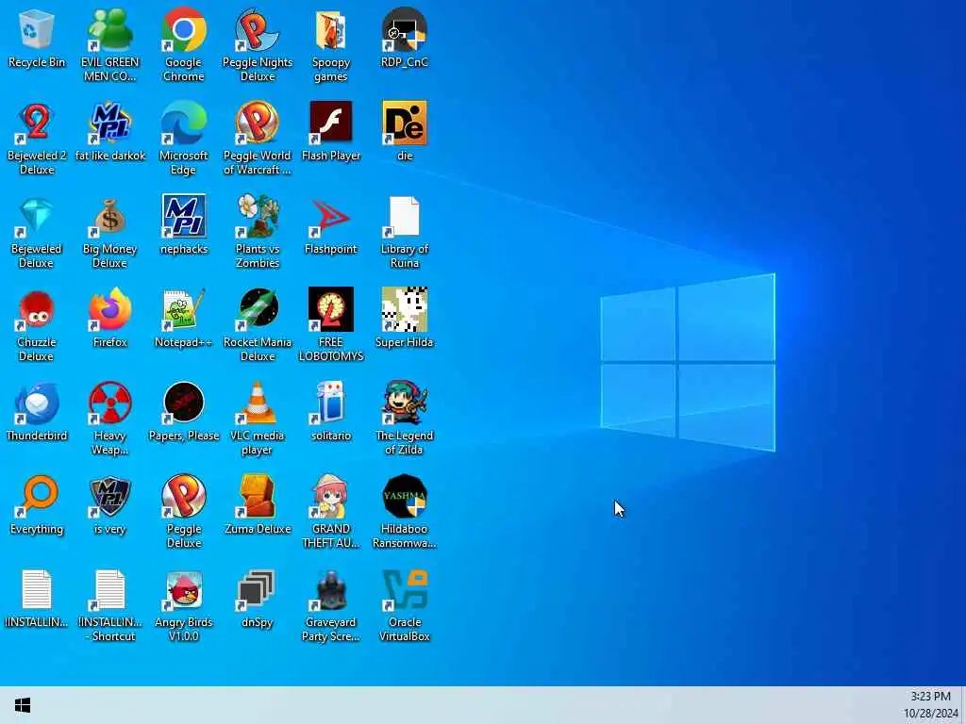Screen dimensions: 966x724
Task: Click the fat like darkok shortcut
Action: tap(109, 123)
